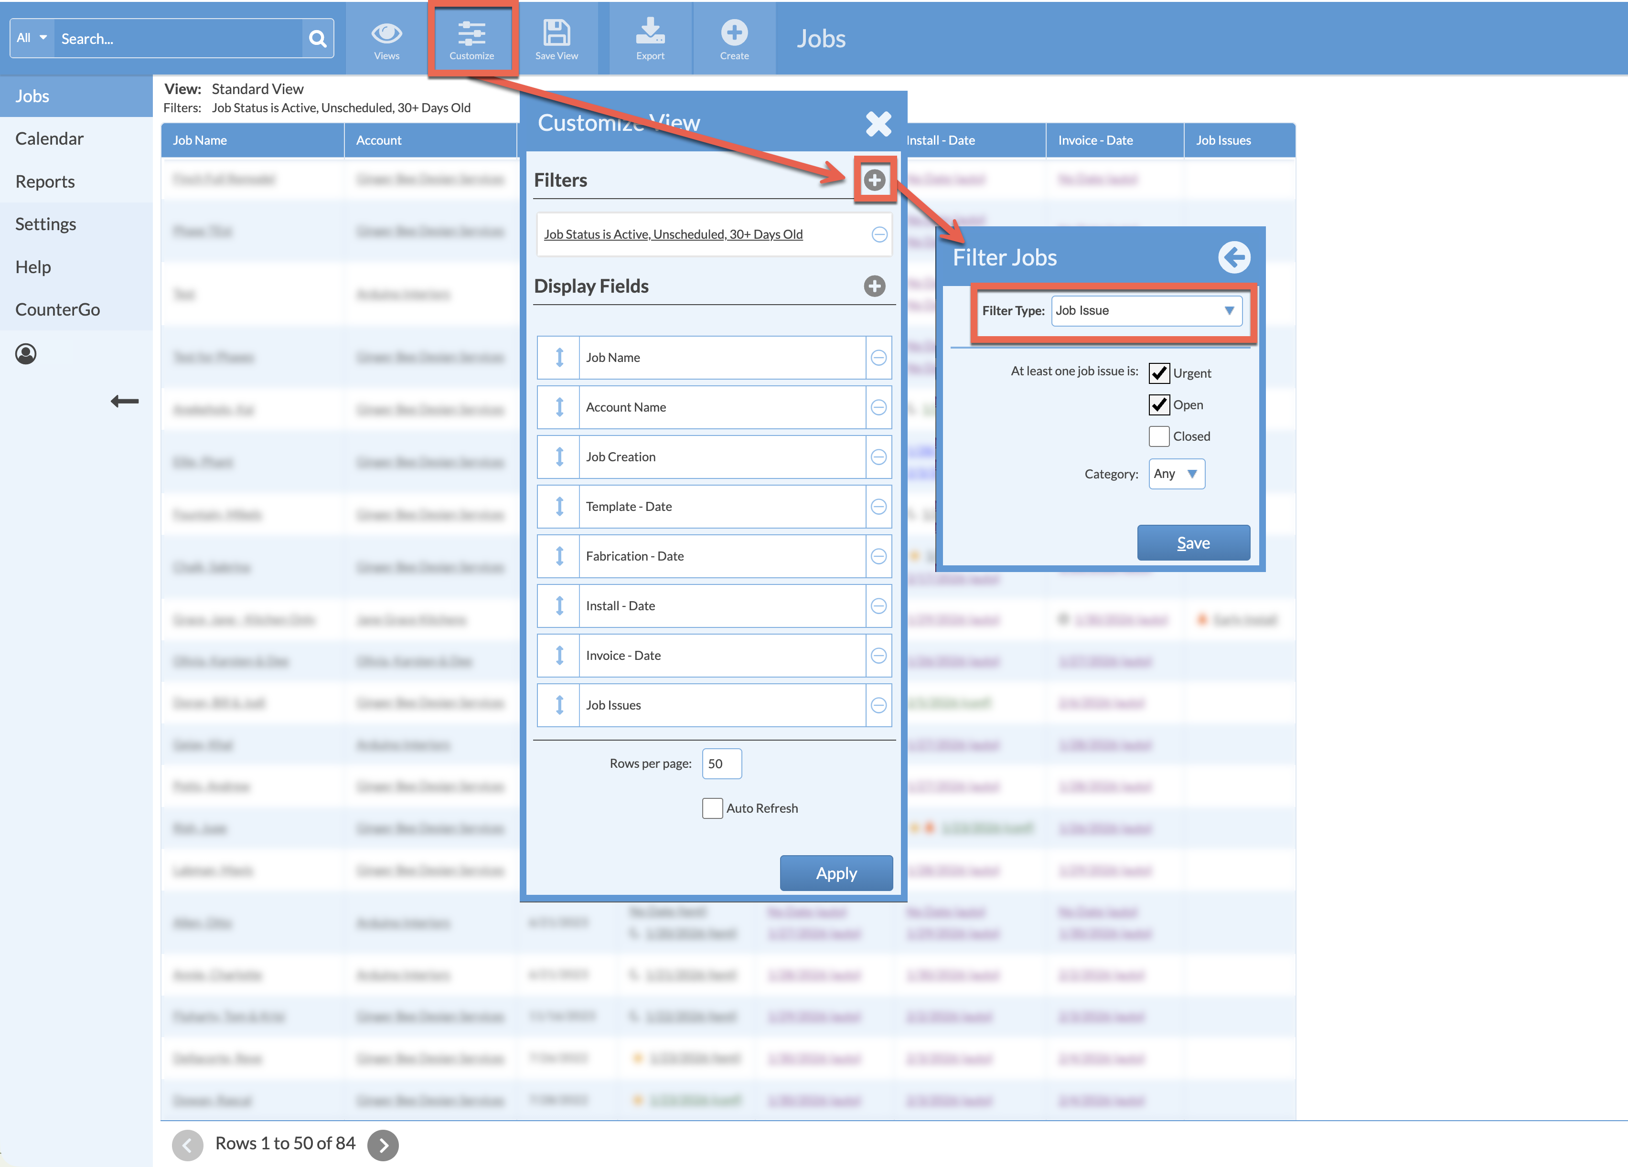1628x1167 pixels.
Task: Toggle the Auto Refresh checkbox
Action: [x=712, y=808]
